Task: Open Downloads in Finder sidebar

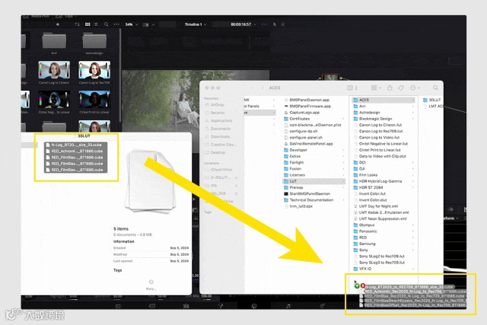Action: coord(218,136)
